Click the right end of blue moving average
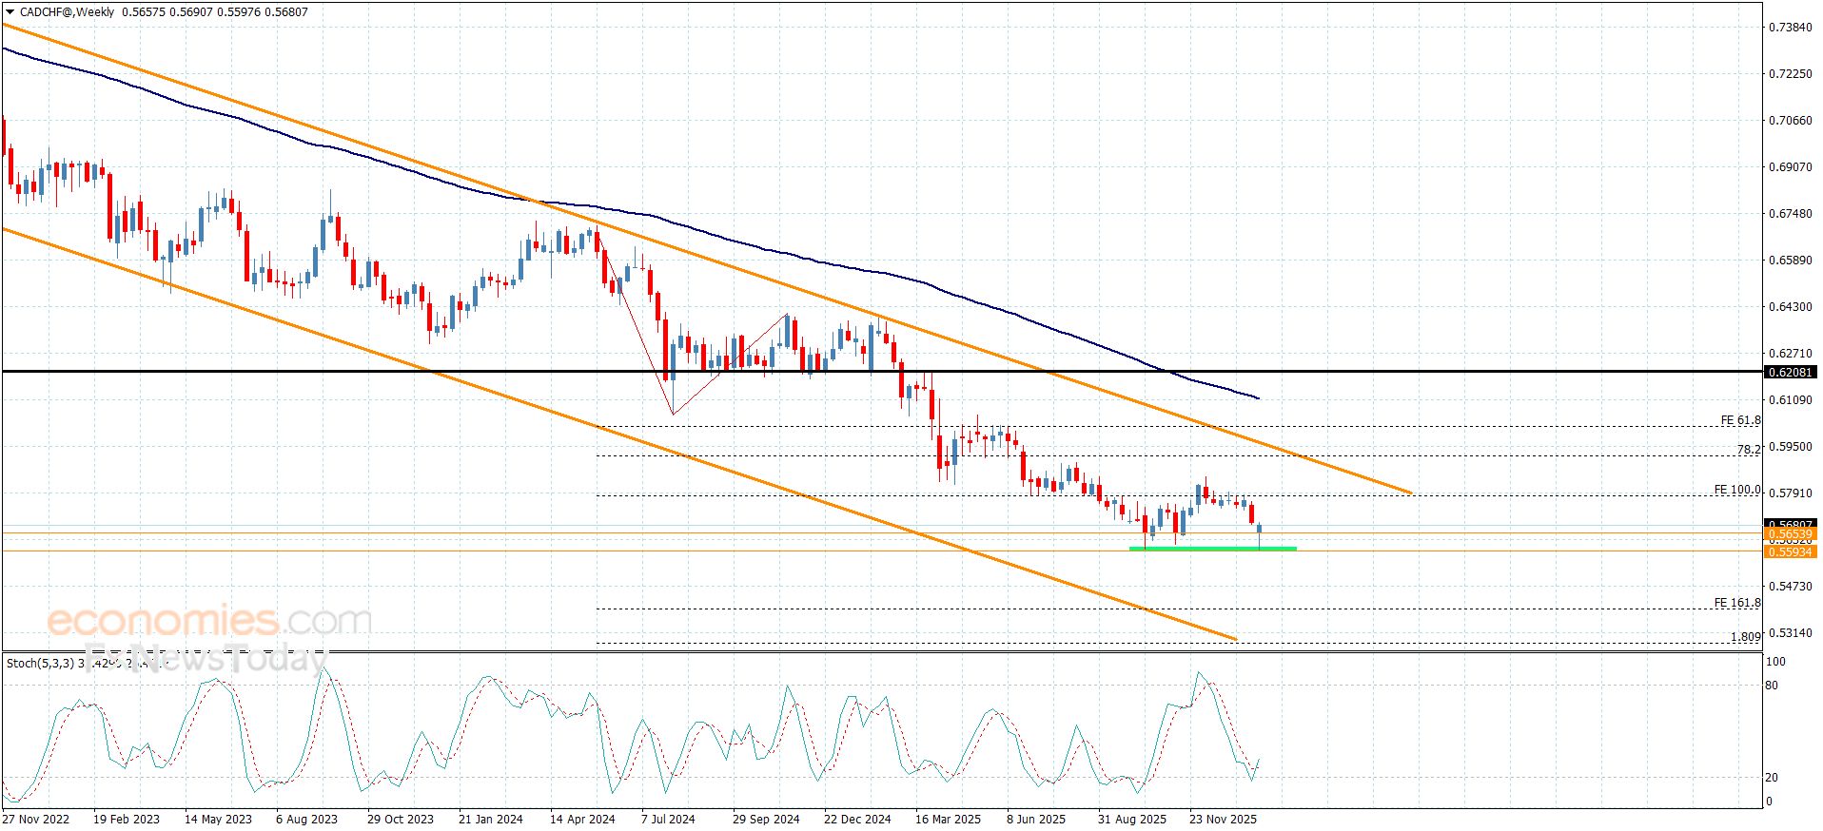This screenshot has height=831, width=1823. click(x=1258, y=398)
